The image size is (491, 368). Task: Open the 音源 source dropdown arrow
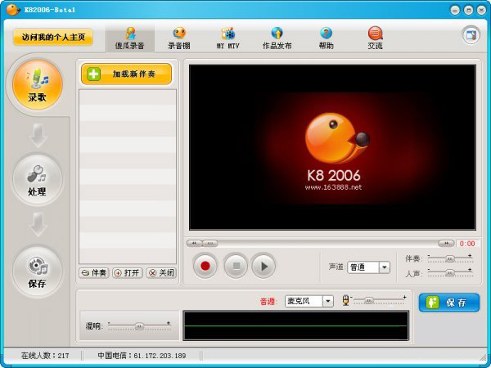(x=328, y=301)
